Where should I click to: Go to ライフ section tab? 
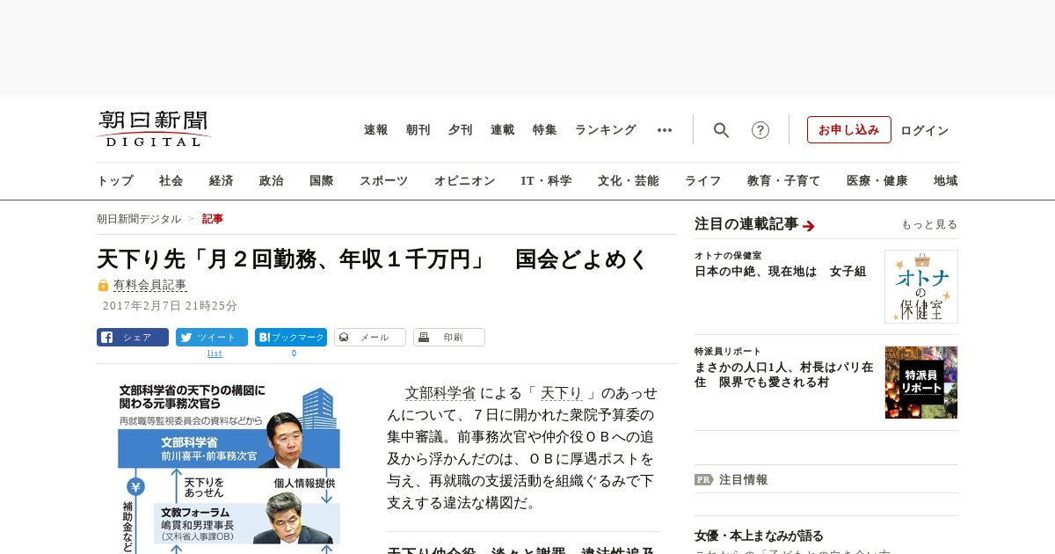[703, 180]
